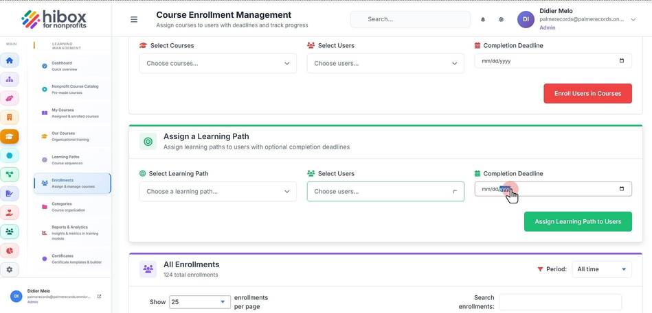Screen dimensions: 652x313
Task: Open Nonprofit Course Catalog
Action: (x=72, y=90)
